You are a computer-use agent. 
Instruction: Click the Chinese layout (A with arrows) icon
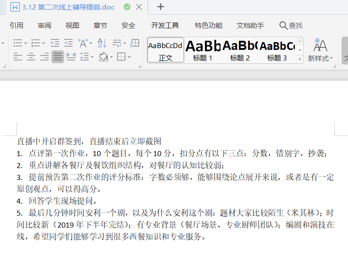[x=83, y=43]
